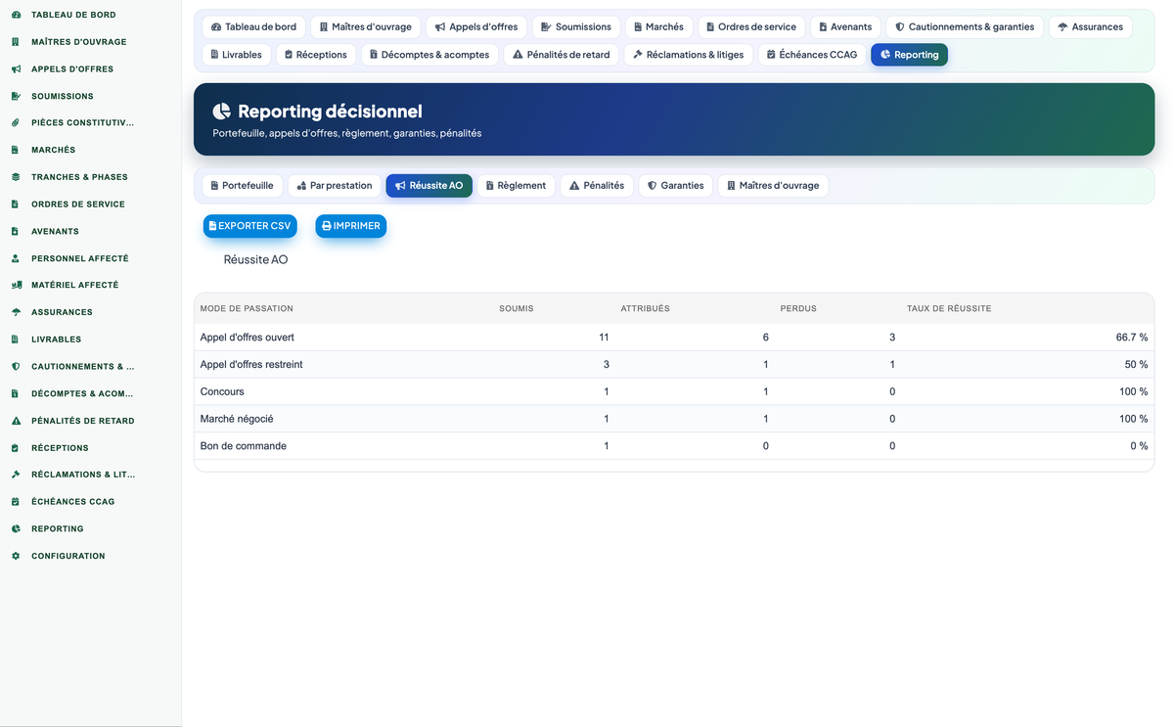Screen dimensions: 1174x727
Task: Click the Pièces constitutives paperclip icon
Action: click(16, 123)
